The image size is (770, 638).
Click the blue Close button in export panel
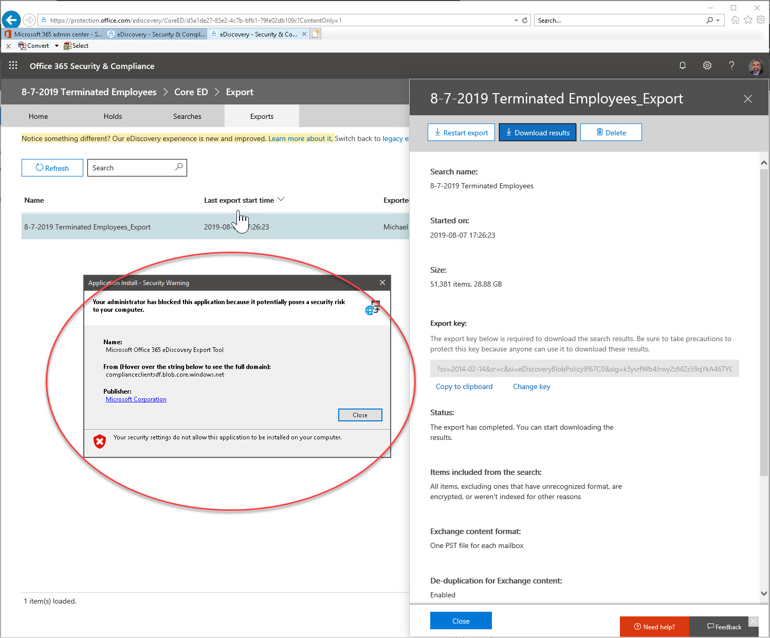point(461,621)
